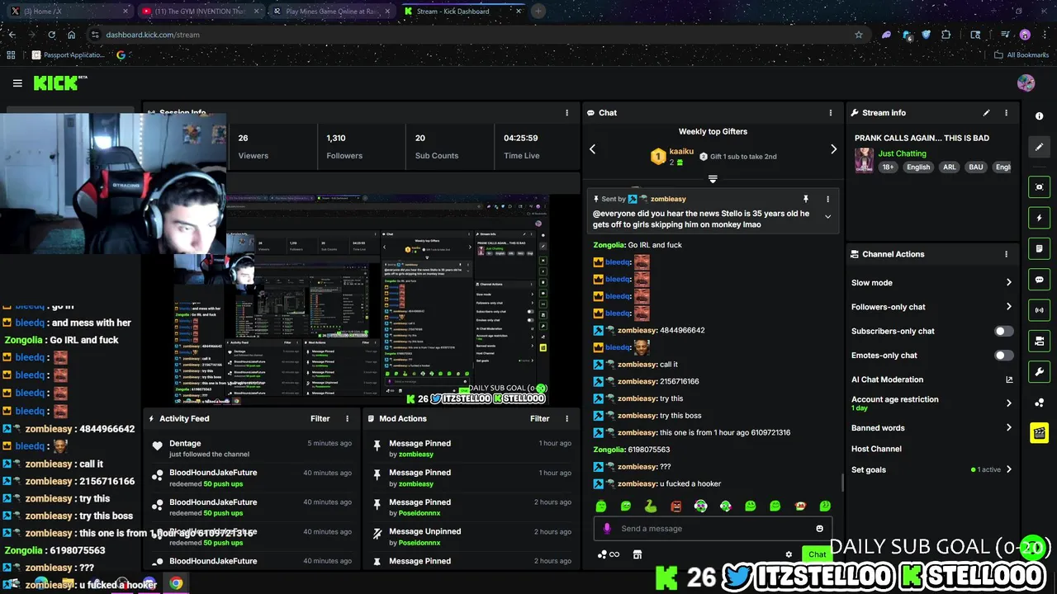Open the user profile avatar menu
This screenshot has height=594, width=1057.
pyautogui.click(x=1026, y=83)
